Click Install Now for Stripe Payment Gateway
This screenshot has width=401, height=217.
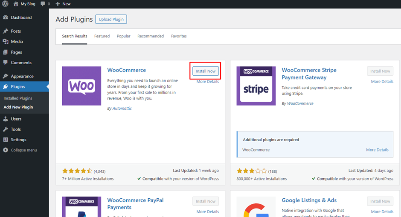[x=380, y=71]
